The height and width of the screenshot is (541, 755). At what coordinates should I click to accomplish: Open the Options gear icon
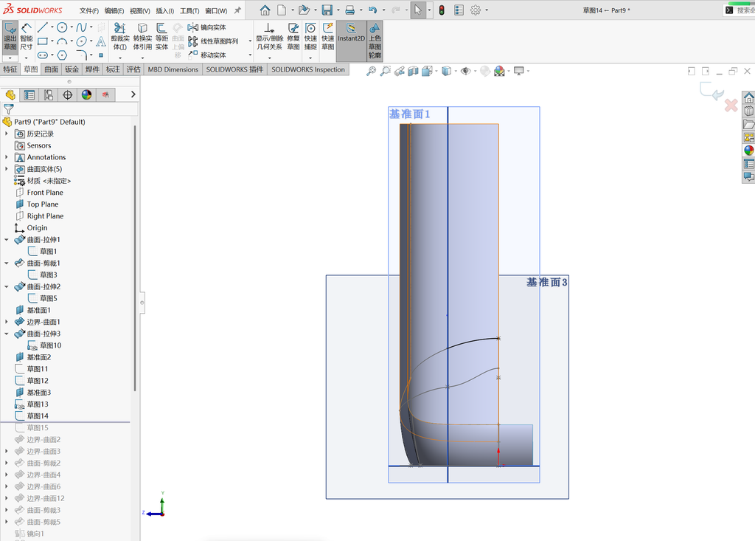[x=476, y=10]
